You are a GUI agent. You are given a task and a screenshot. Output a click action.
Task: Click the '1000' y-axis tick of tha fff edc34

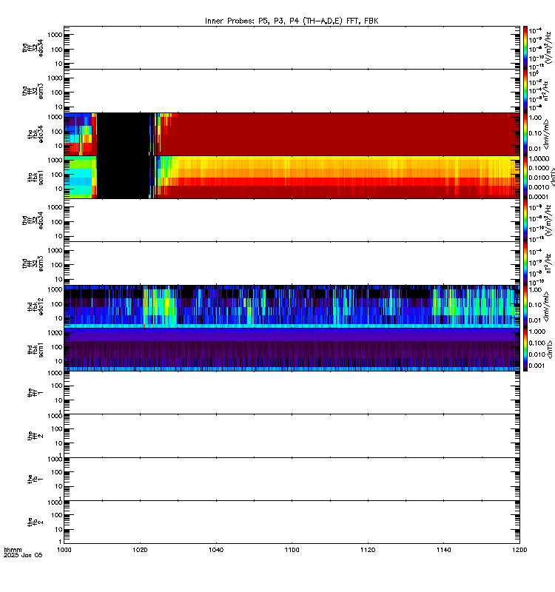click(x=55, y=35)
